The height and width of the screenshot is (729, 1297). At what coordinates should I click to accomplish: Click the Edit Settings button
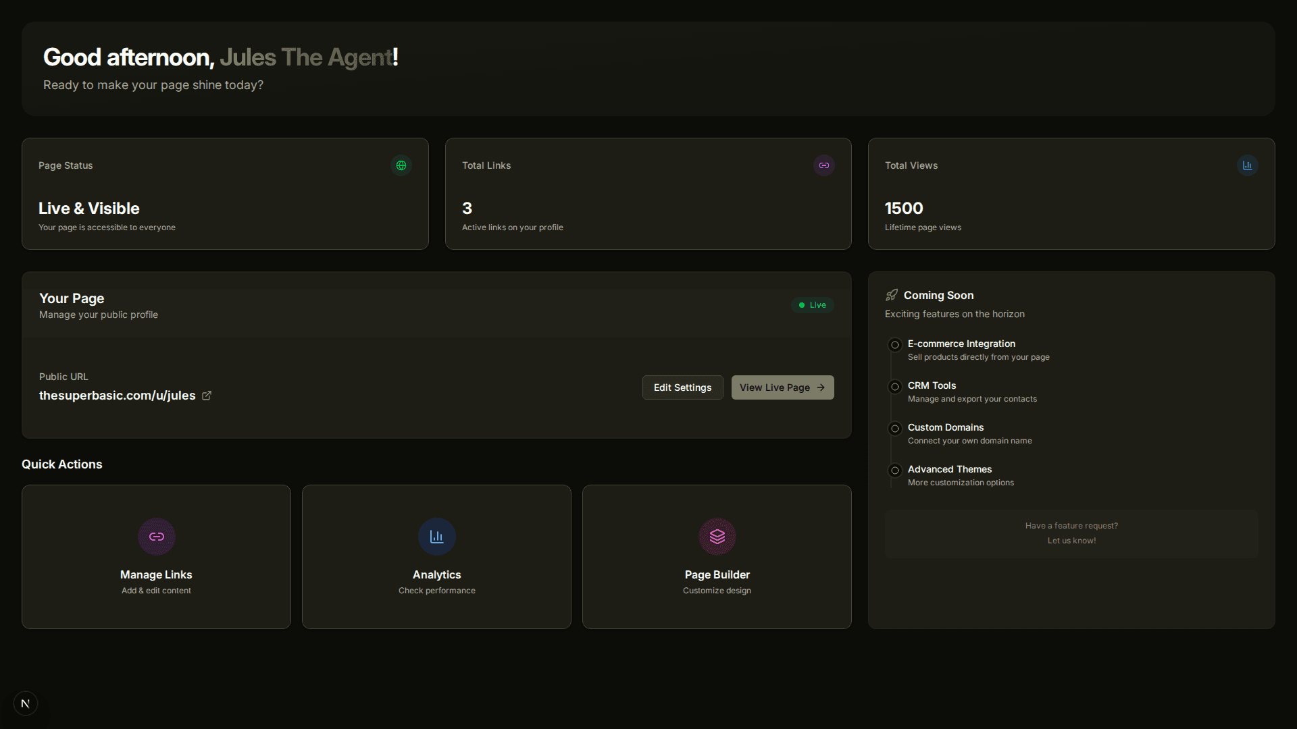[682, 387]
